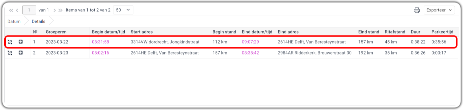Screen dimensions: 463x110
Task: Select the Datum breadcrumb tab
Action: pyautogui.click(x=14, y=22)
